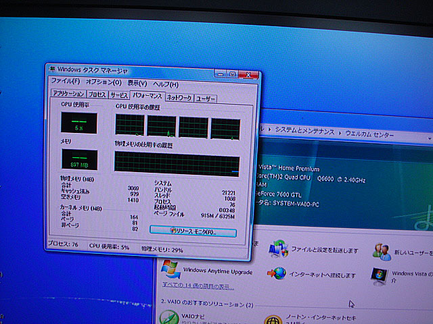Click the Windows Vista の紹介 monitor icon
This screenshot has width=433, height=324.
[379, 276]
